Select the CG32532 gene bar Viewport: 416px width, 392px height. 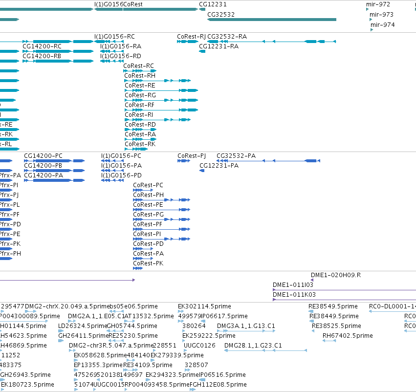(272, 20)
